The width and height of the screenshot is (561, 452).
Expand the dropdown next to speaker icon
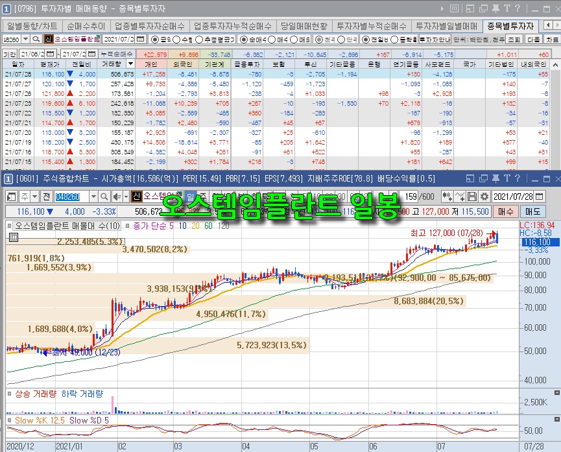coord(126,196)
